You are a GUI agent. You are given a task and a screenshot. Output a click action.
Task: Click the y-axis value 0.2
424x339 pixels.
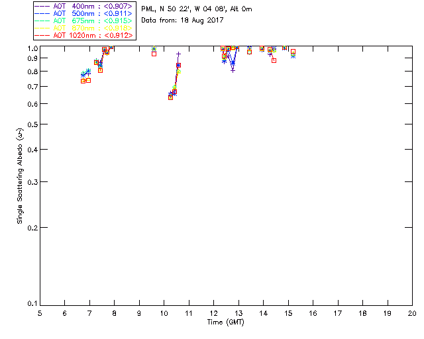(32, 228)
